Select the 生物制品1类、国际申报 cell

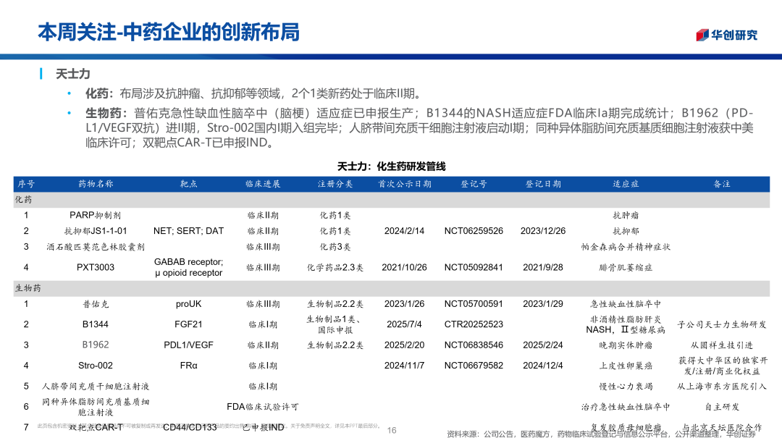click(335, 324)
